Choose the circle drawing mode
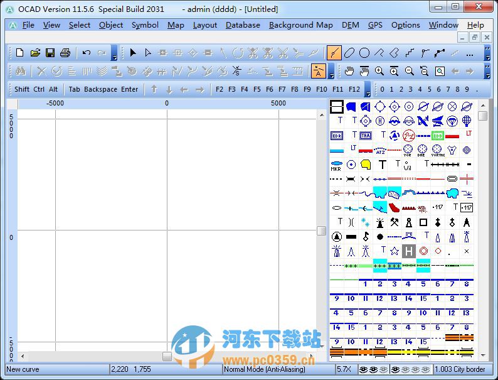This screenshot has height=380, width=498. [364, 53]
